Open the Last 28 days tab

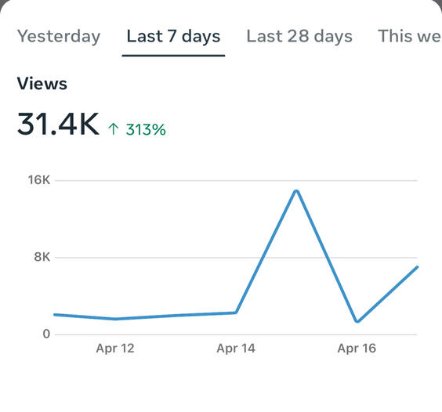[299, 37]
